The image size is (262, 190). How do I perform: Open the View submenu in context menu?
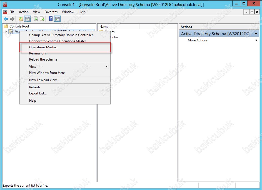pos(65,66)
